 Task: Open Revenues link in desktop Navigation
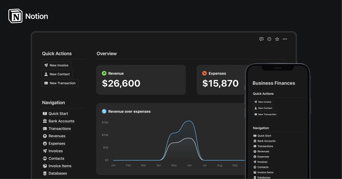coord(57,136)
